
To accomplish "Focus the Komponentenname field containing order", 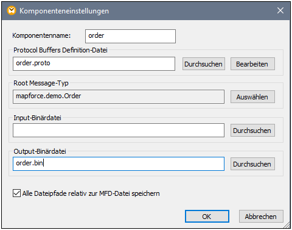I will click(130, 36).
